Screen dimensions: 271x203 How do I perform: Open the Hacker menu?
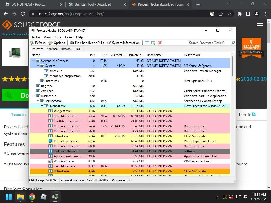(x=35, y=37)
